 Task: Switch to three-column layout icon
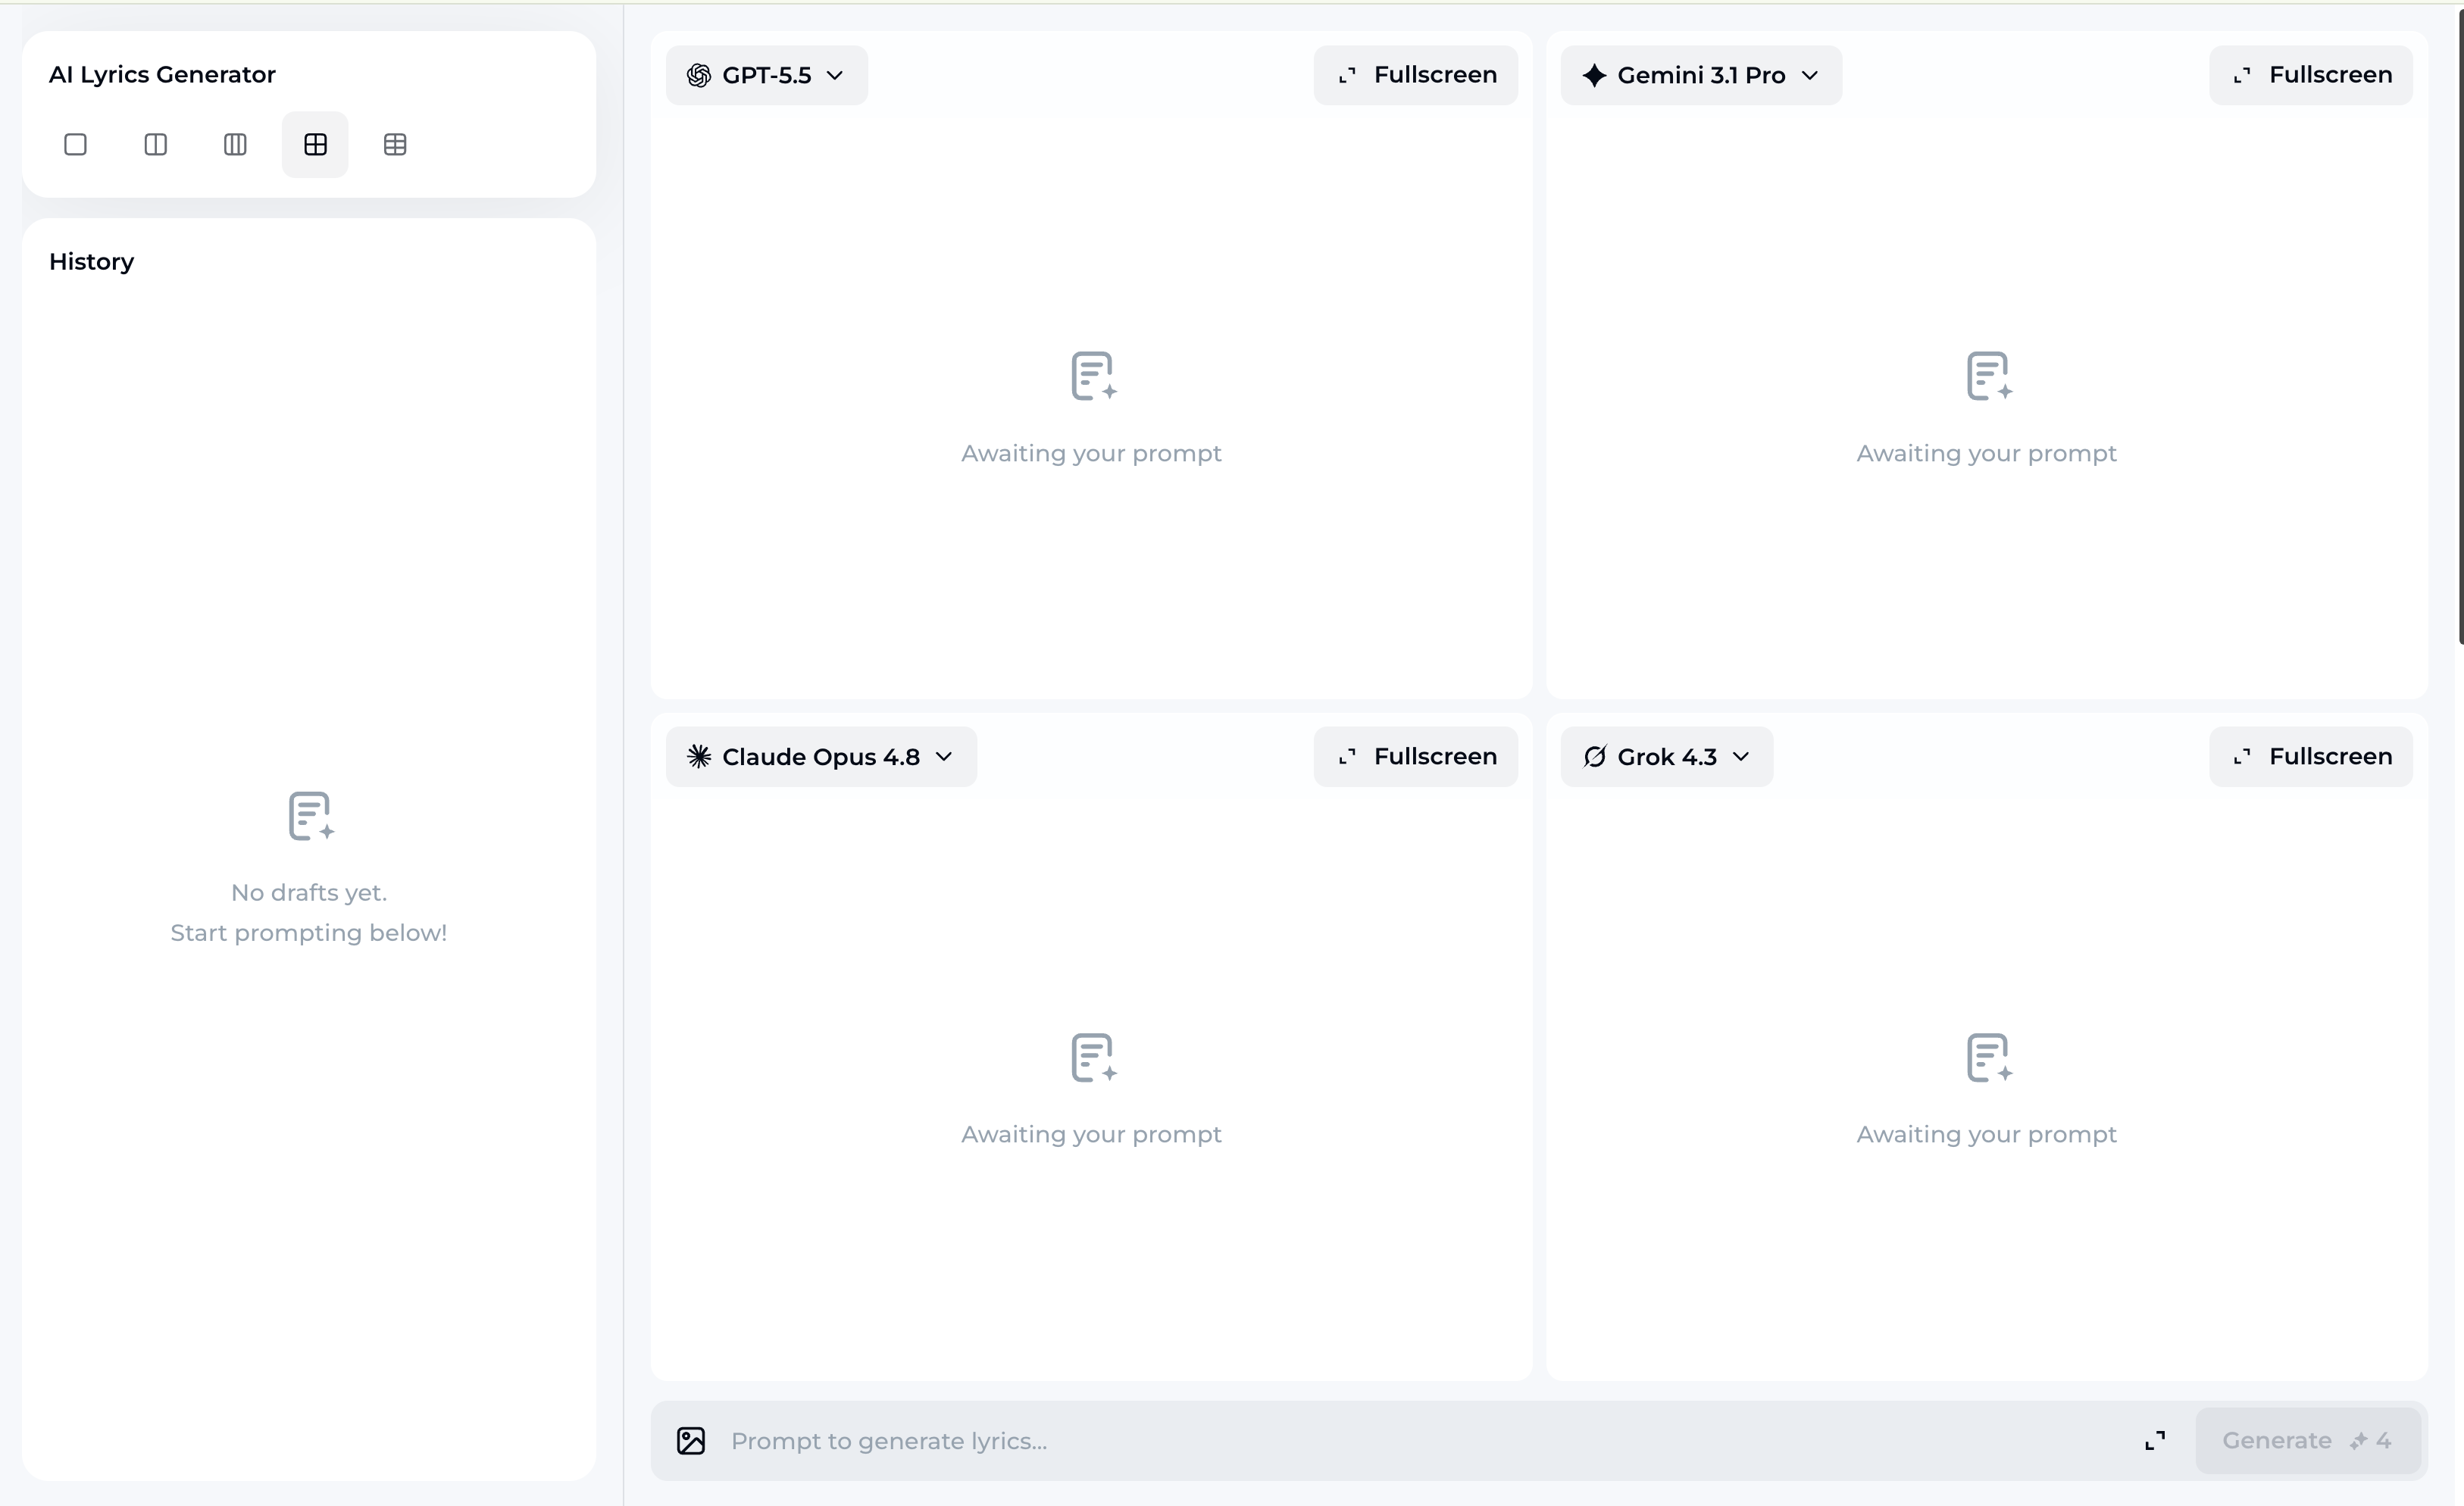pyautogui.click(x=235, y=145)
